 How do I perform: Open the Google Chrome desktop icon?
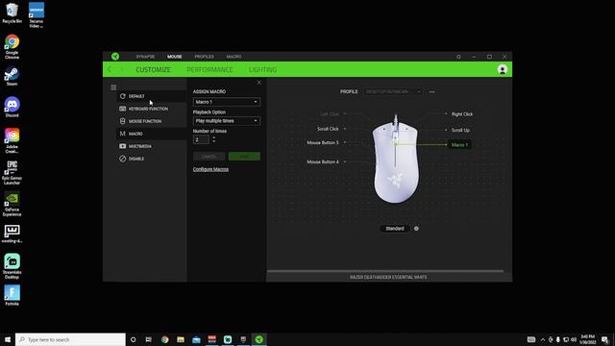12,47
